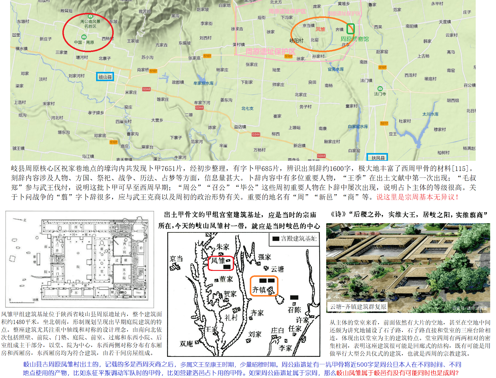Image resolution: width=496 pixels, height=378 pixels.
Task: Click the G344 road shield near 柳西
Action: pyautogui.click(x=256, y=134)
